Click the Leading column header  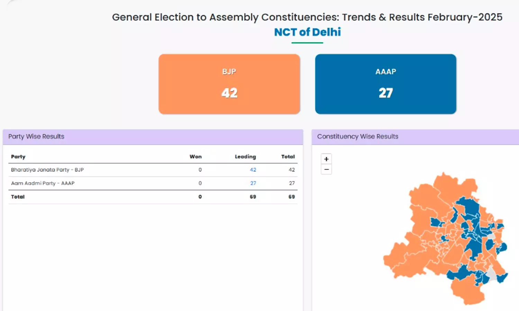[x=245, y=157]
